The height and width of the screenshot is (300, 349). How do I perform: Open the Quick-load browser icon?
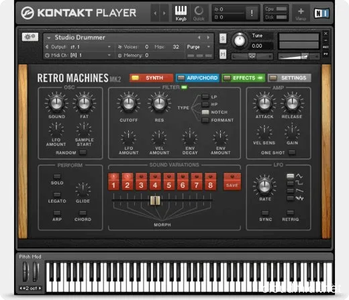(199, 13)
